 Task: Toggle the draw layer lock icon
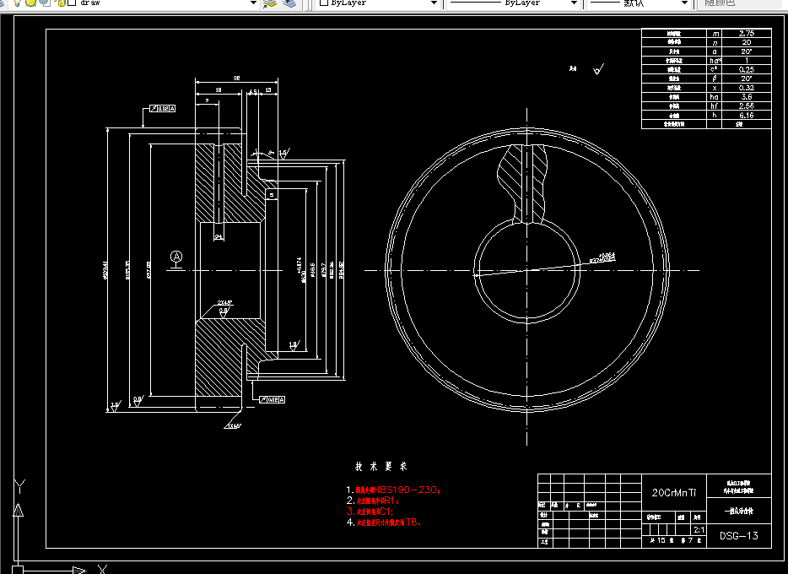coord(60,3)
